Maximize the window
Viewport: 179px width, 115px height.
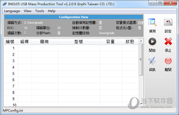160,3
